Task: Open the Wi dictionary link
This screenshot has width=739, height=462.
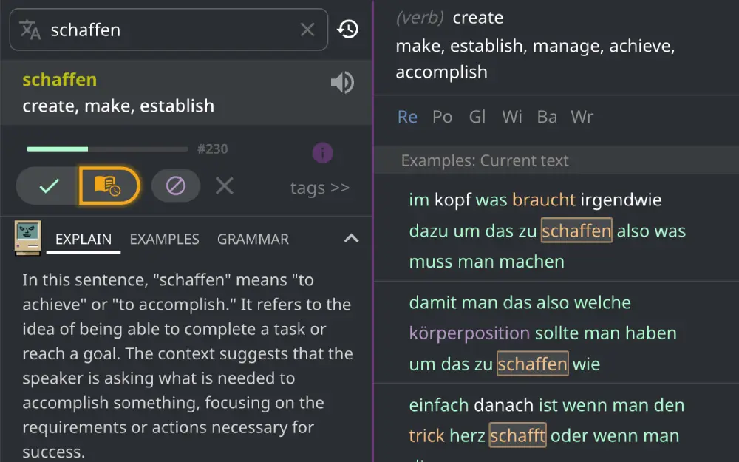Action: [511, 117]
